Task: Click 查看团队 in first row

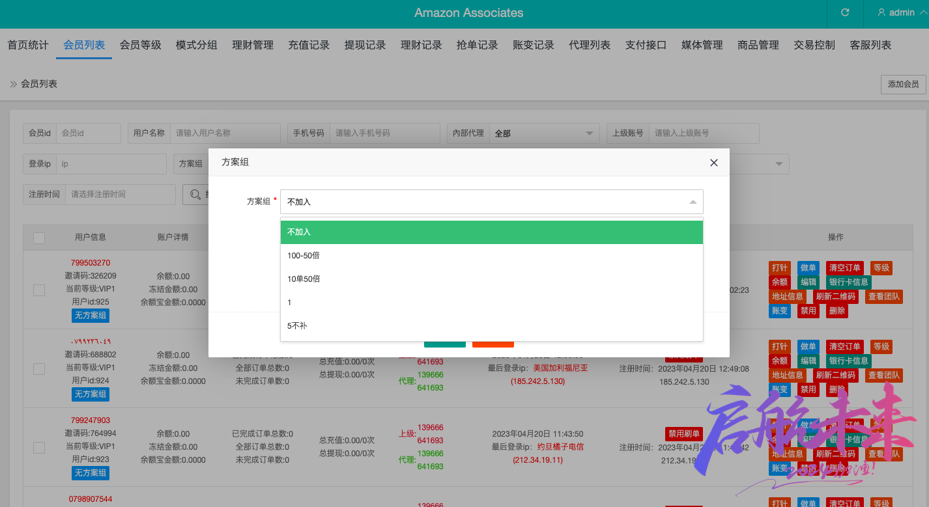Action: (x=884, y=297)
